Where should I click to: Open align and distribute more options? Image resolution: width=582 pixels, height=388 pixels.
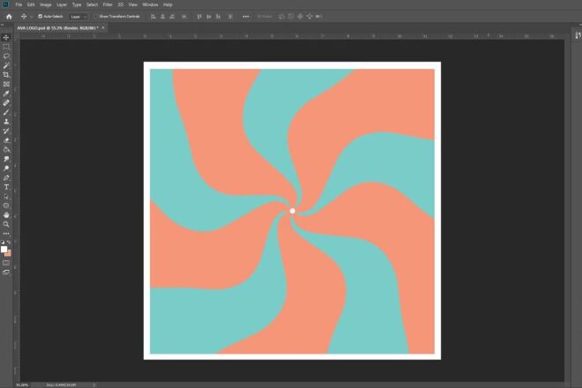(246, 17)
